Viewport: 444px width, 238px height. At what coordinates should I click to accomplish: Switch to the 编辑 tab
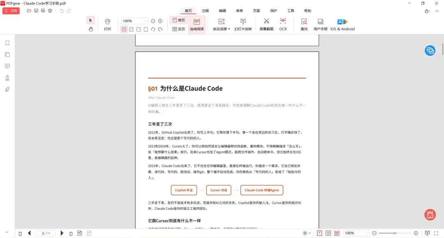222,11
